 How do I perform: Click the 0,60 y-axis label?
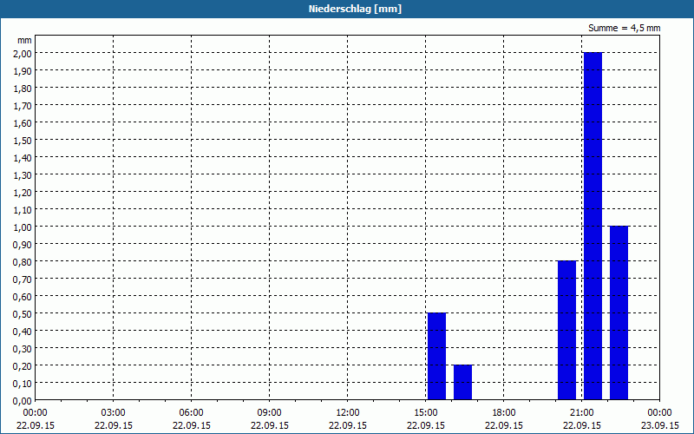(23, 296)
